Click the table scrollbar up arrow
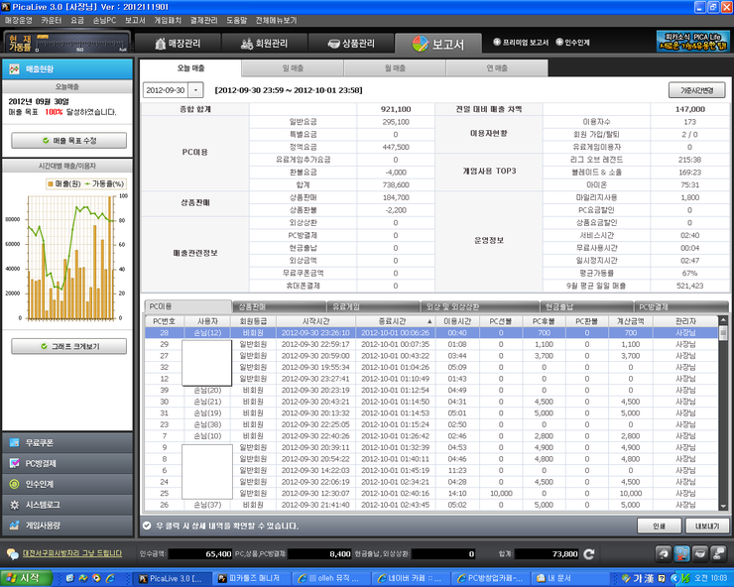 [x=723, y=319]
